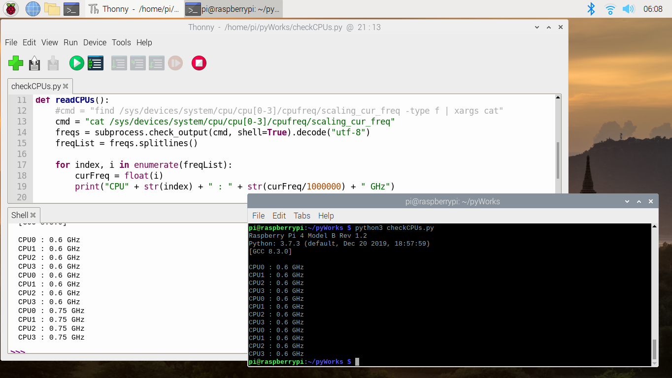The width and height of the screenshot is (672, 378).
Task: Start debugging the current script
Action: coord(95,63)
